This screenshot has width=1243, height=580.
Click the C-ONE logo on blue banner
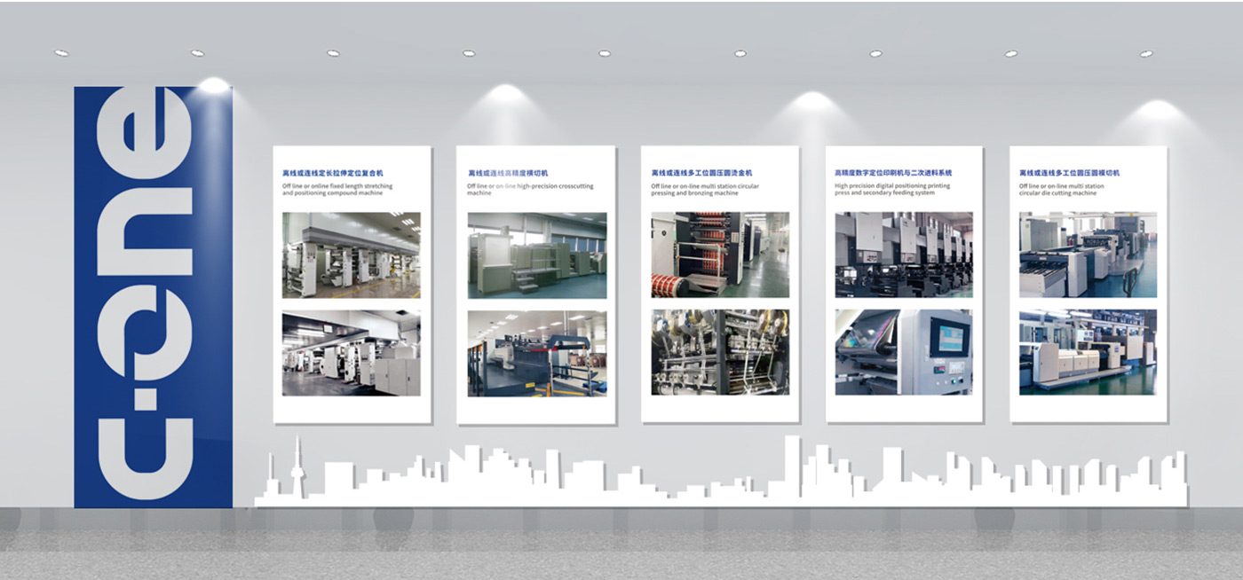pos(144,294)
